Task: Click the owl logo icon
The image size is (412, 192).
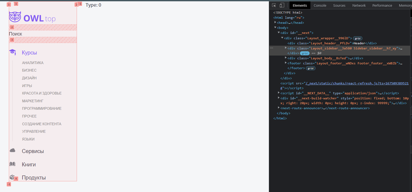Action: pos(15,17)
